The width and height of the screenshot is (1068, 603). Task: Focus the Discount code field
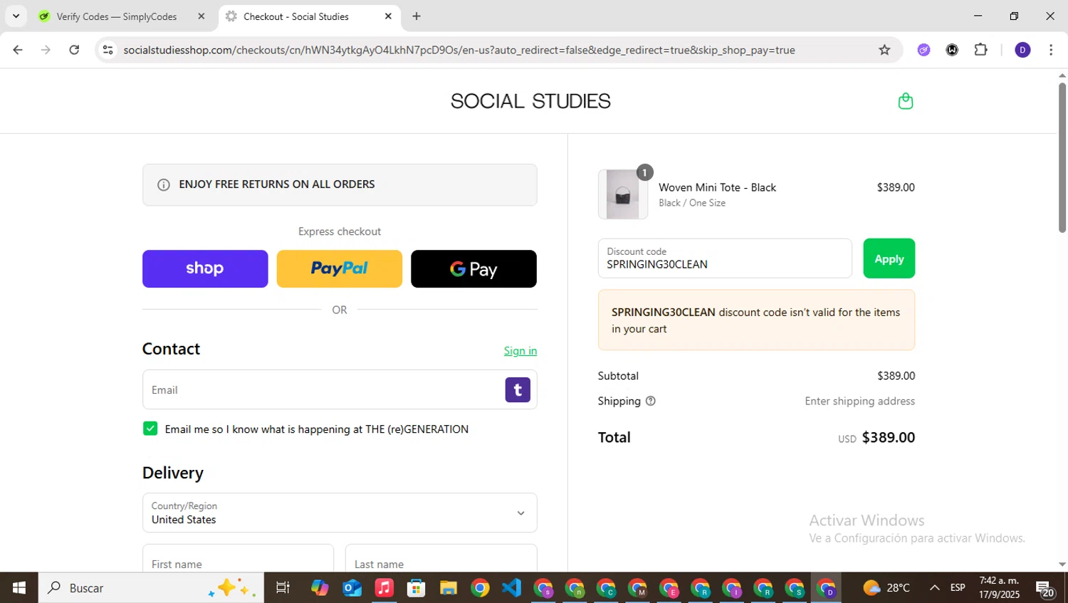click(725, 258)
